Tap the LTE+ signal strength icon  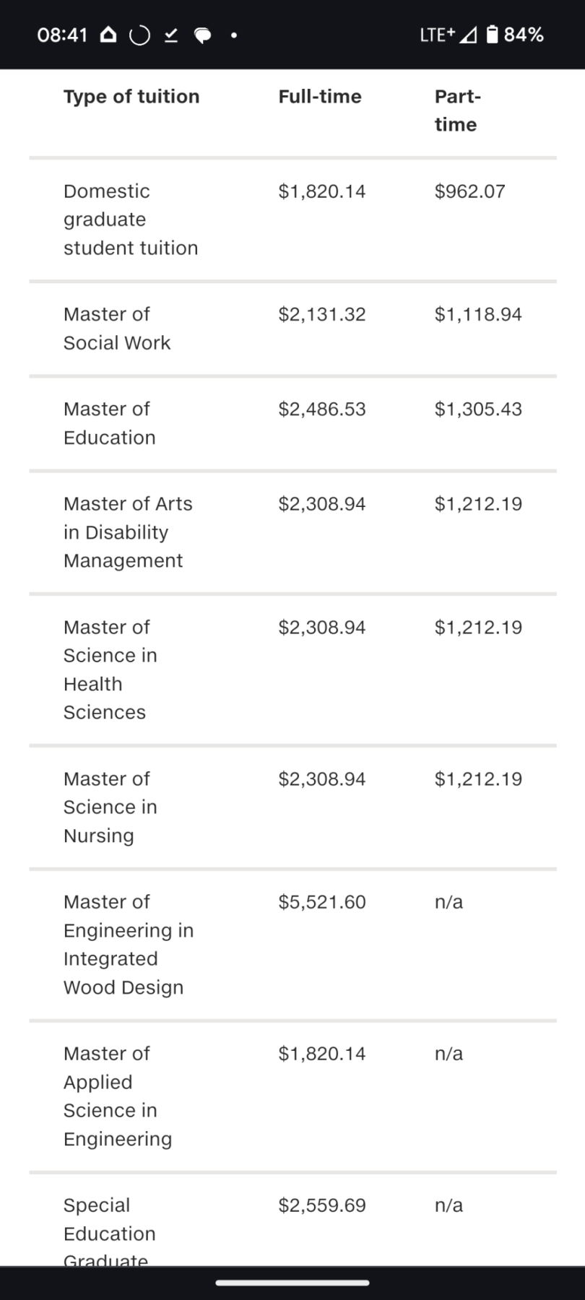(x=448, y=35)
